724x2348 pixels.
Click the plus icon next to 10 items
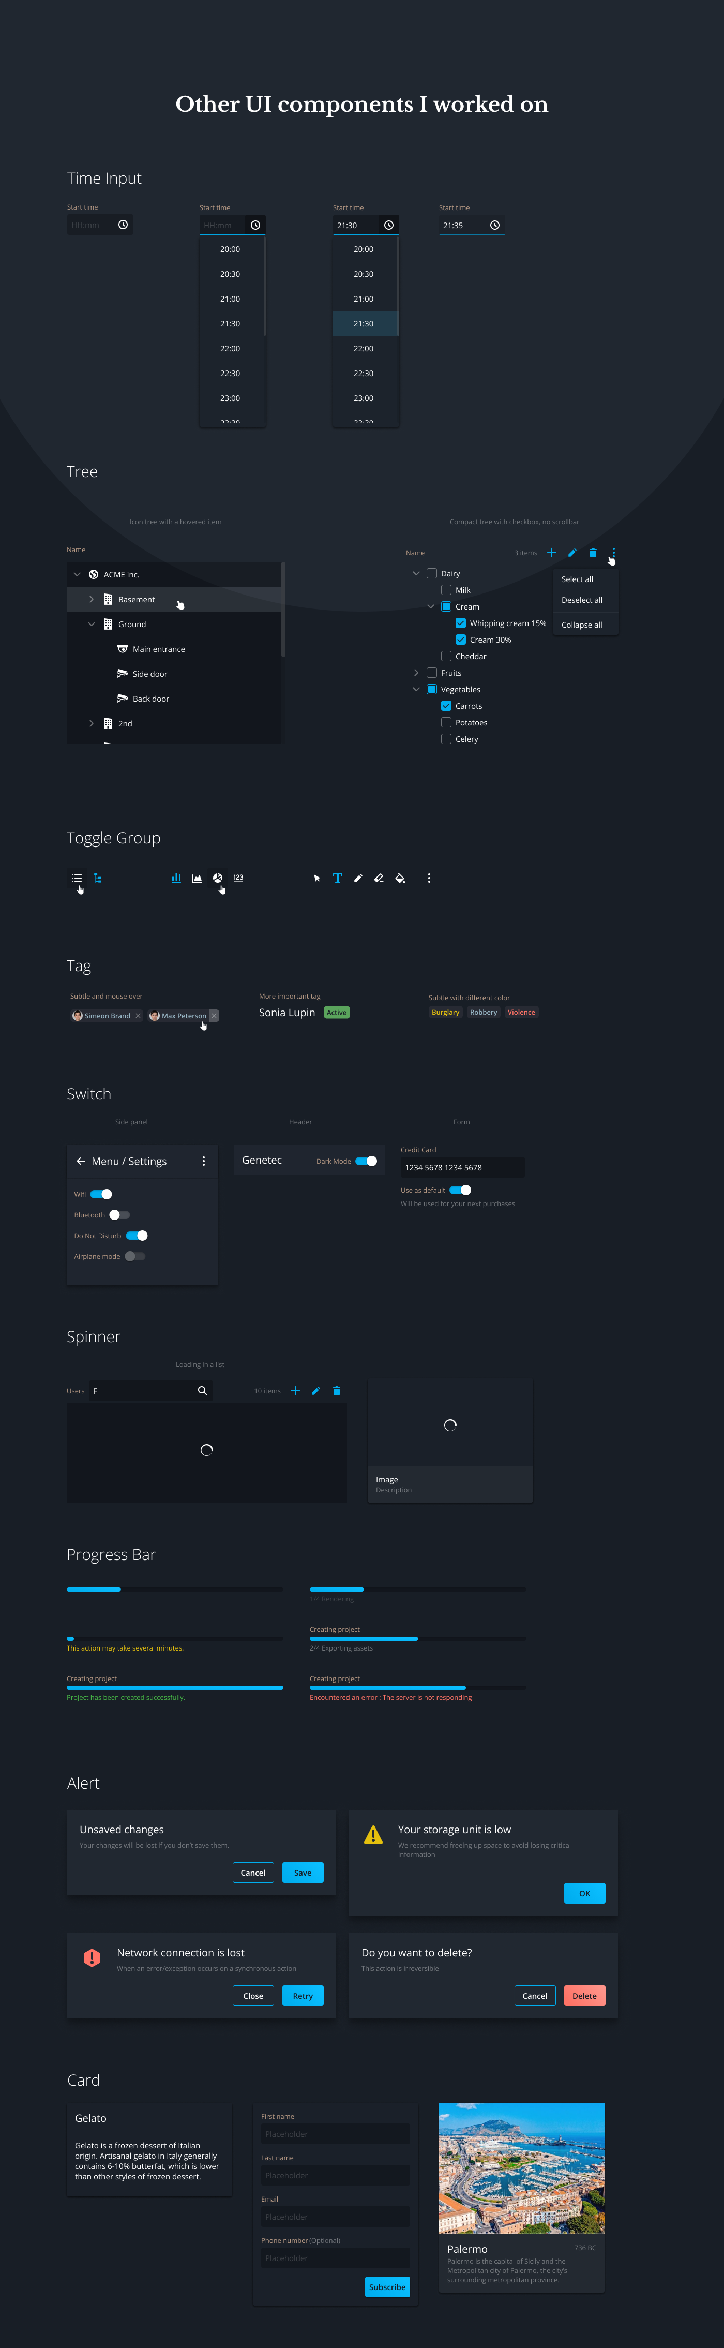coord(295,1391)
